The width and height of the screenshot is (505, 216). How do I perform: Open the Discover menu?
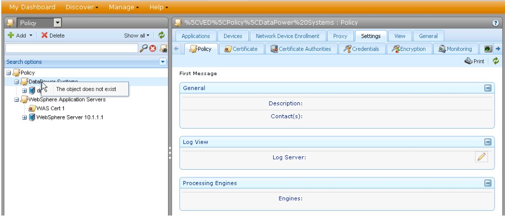pyautogui.click(x=82, y=7)
